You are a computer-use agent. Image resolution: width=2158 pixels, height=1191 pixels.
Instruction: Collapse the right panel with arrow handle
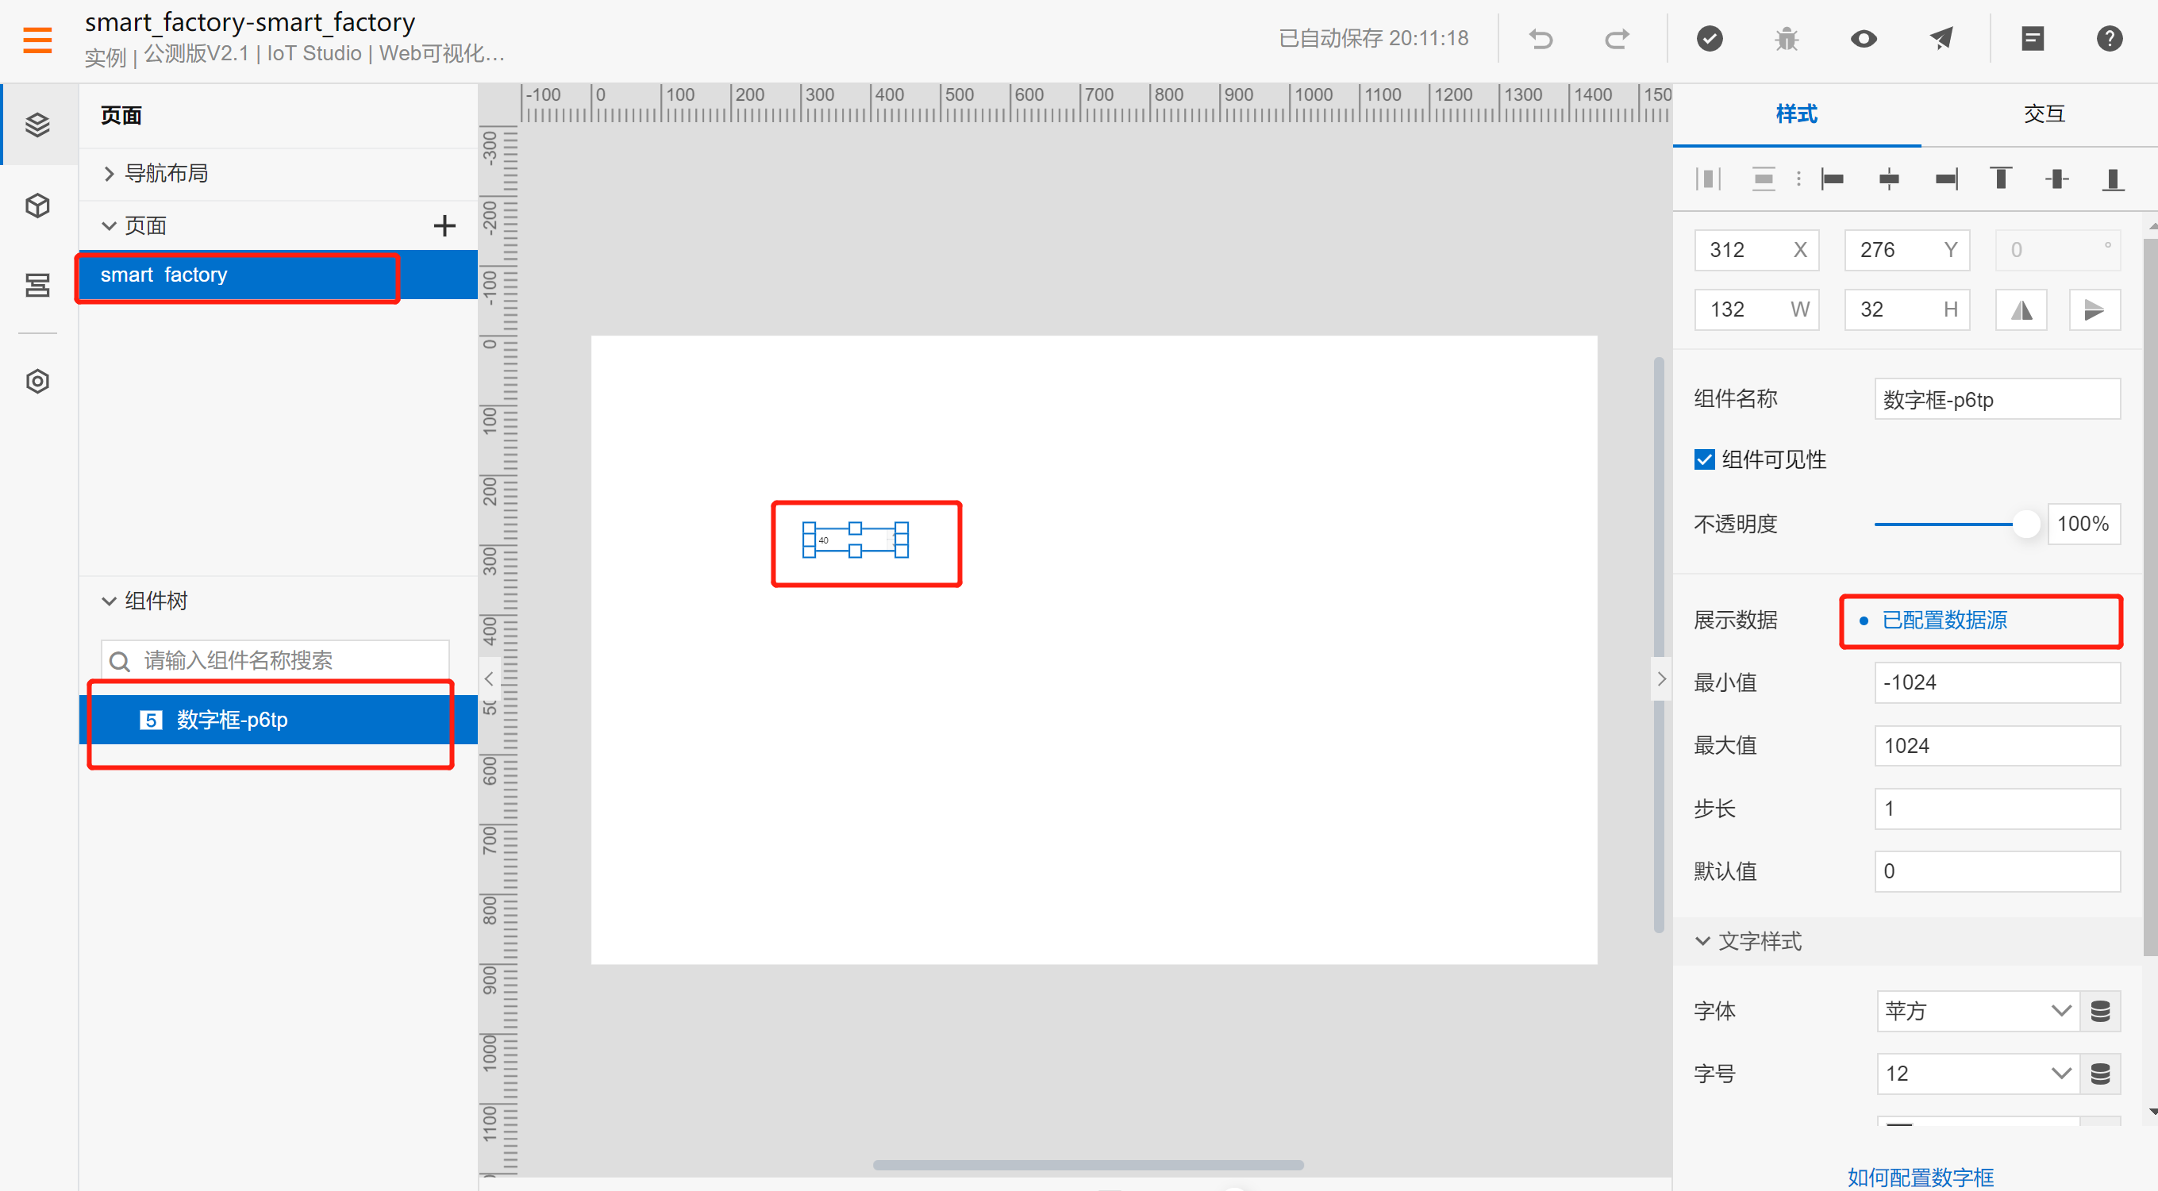(x=1662, y=678)
